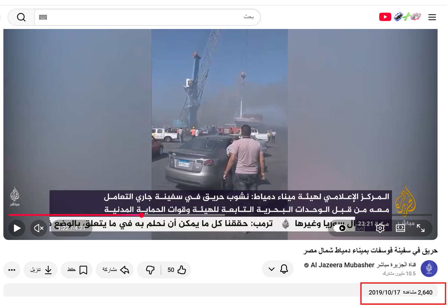Like the video with 50 likes

coord(177,270)
